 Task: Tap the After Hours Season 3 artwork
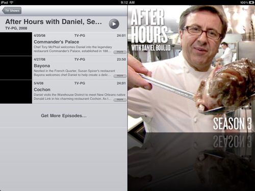(x=191, y=69)
